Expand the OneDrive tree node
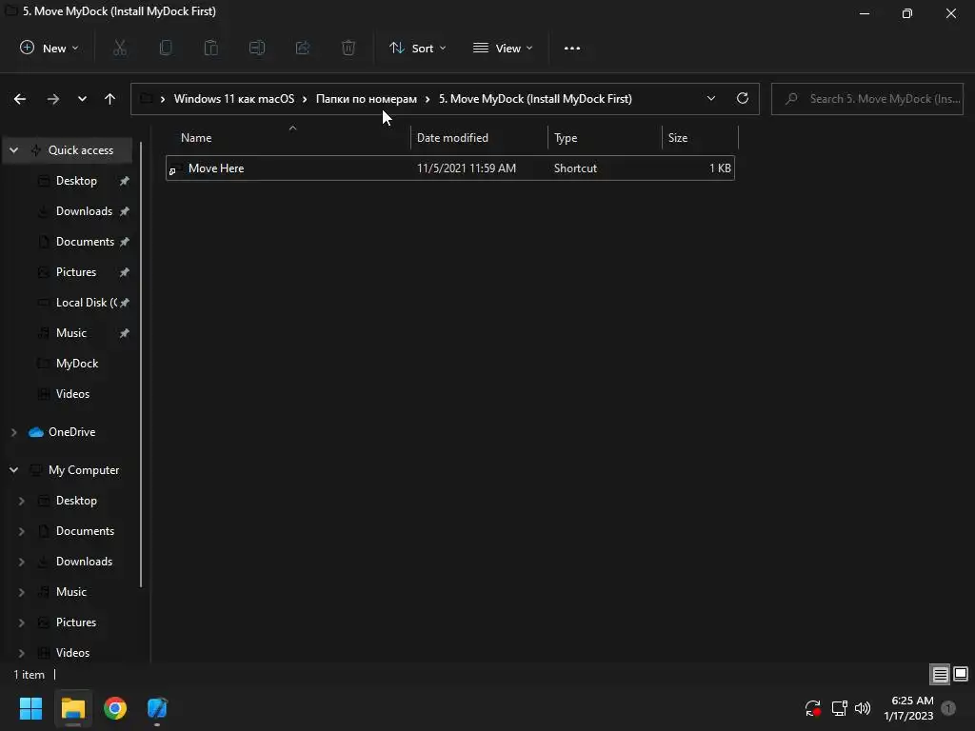Screen dimensions: 975x731 (x=13, y=432)
